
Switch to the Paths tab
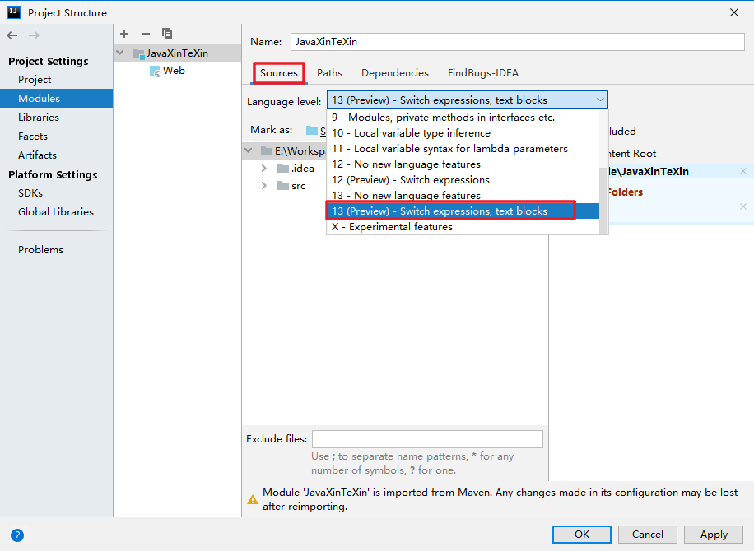pos(329,73)
